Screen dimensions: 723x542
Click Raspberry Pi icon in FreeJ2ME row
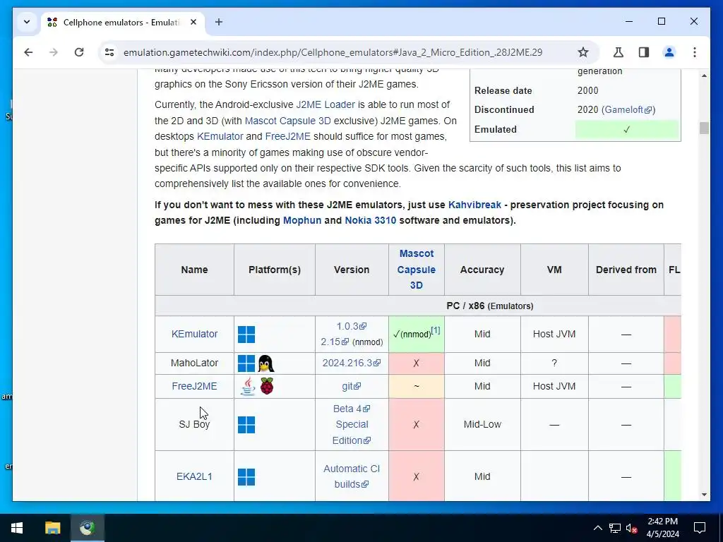(266, 386)
